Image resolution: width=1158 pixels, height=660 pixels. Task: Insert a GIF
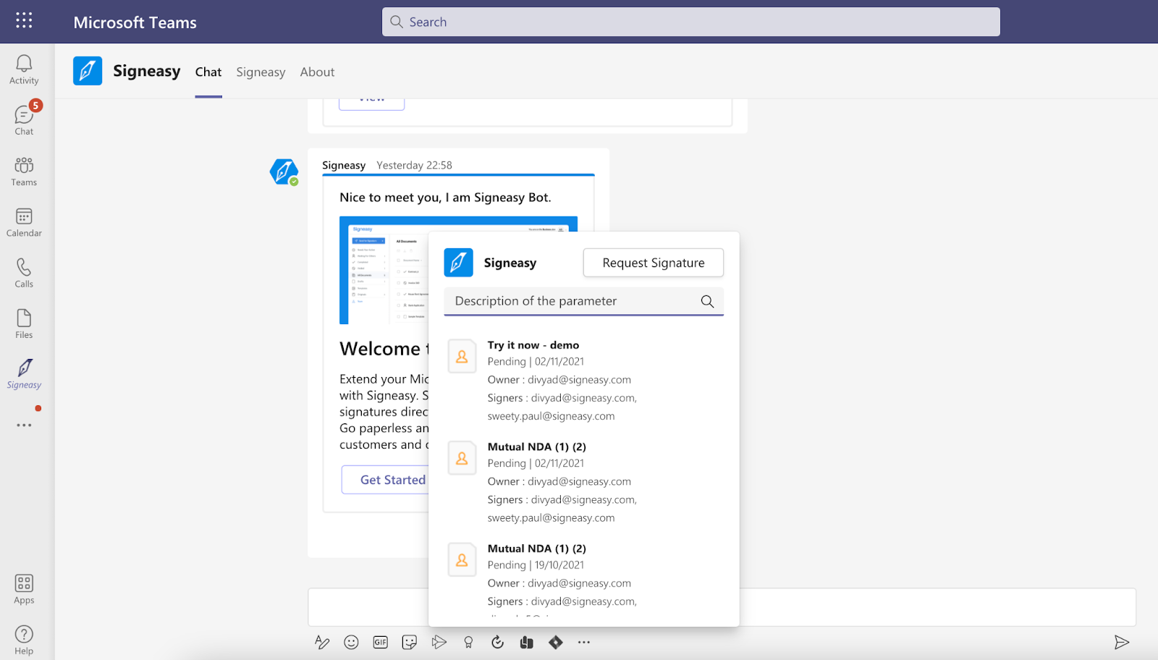[x=380, y=642]
